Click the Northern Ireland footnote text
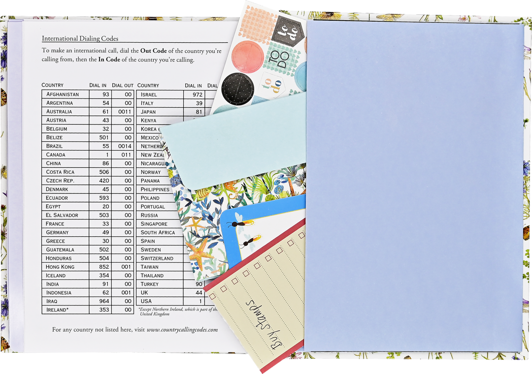The height and width of the screenshot is (374, 532). 178,312
